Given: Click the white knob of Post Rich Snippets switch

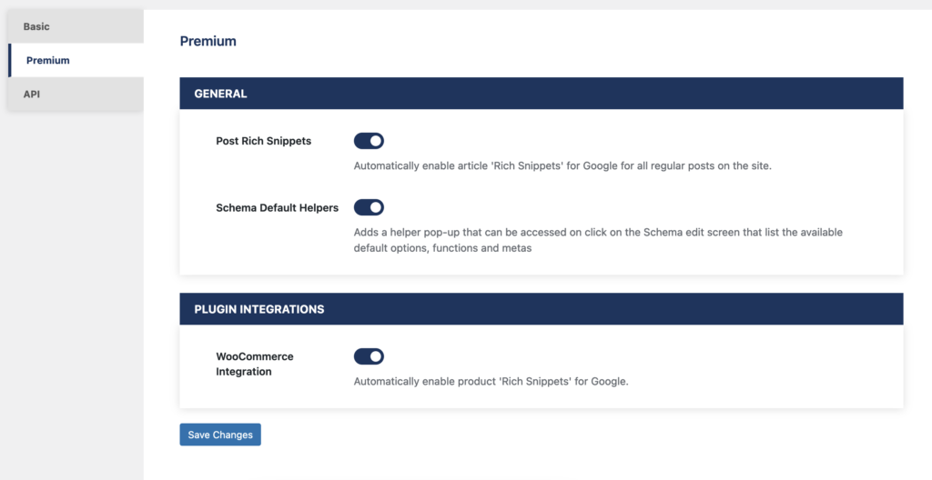Looking at the screenshot, I should (x=376, y=141).
